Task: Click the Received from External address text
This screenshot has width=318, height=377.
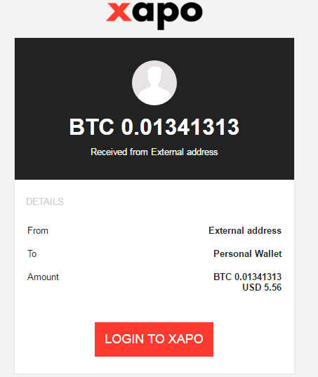Action: (x=154, y=152)
